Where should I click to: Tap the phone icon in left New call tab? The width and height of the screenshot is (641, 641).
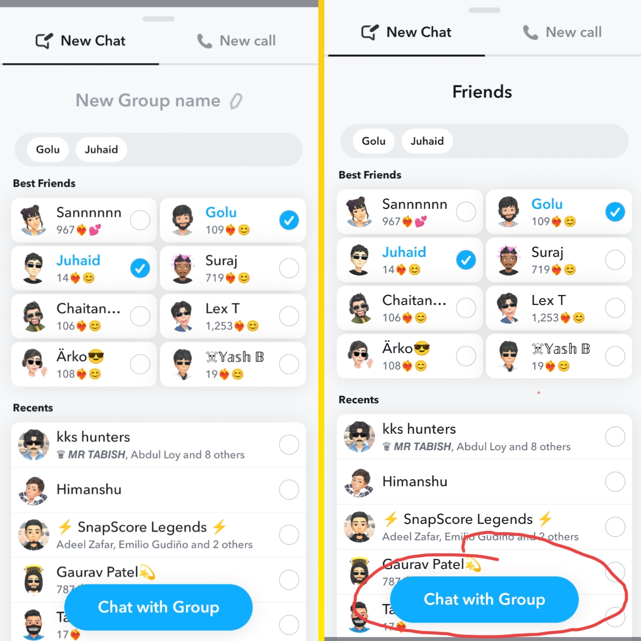204,41
